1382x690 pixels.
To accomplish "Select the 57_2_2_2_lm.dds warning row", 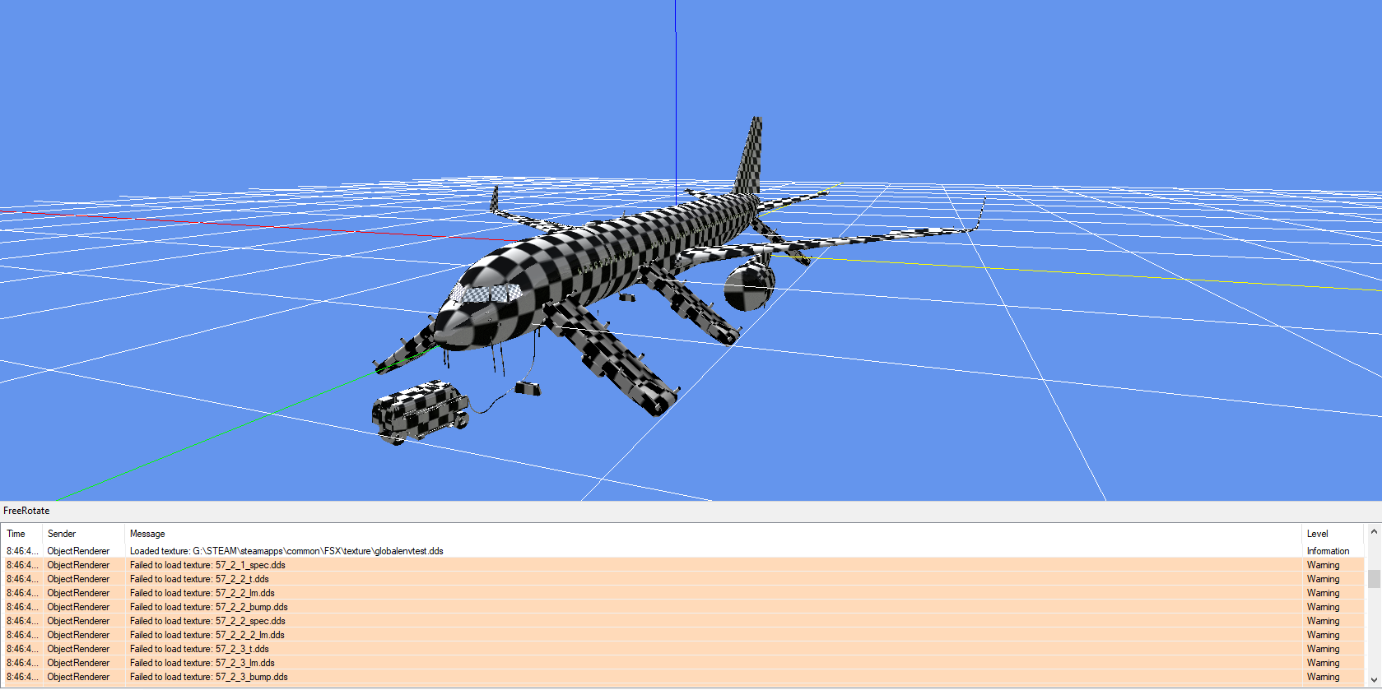I will (207, 635).
